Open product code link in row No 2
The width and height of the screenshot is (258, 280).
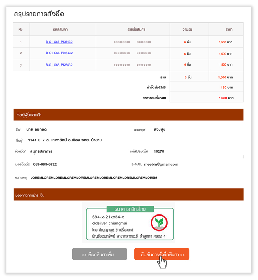59,53
